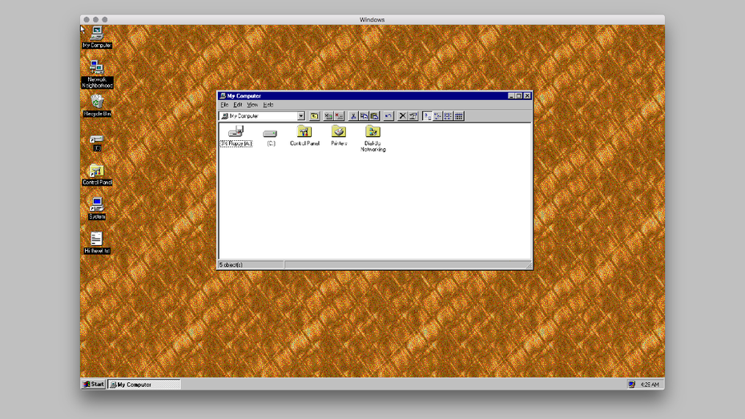Select the (C:) shortcut on the desktop
This screenshot has width=745, height=419.
coord(96,143)
